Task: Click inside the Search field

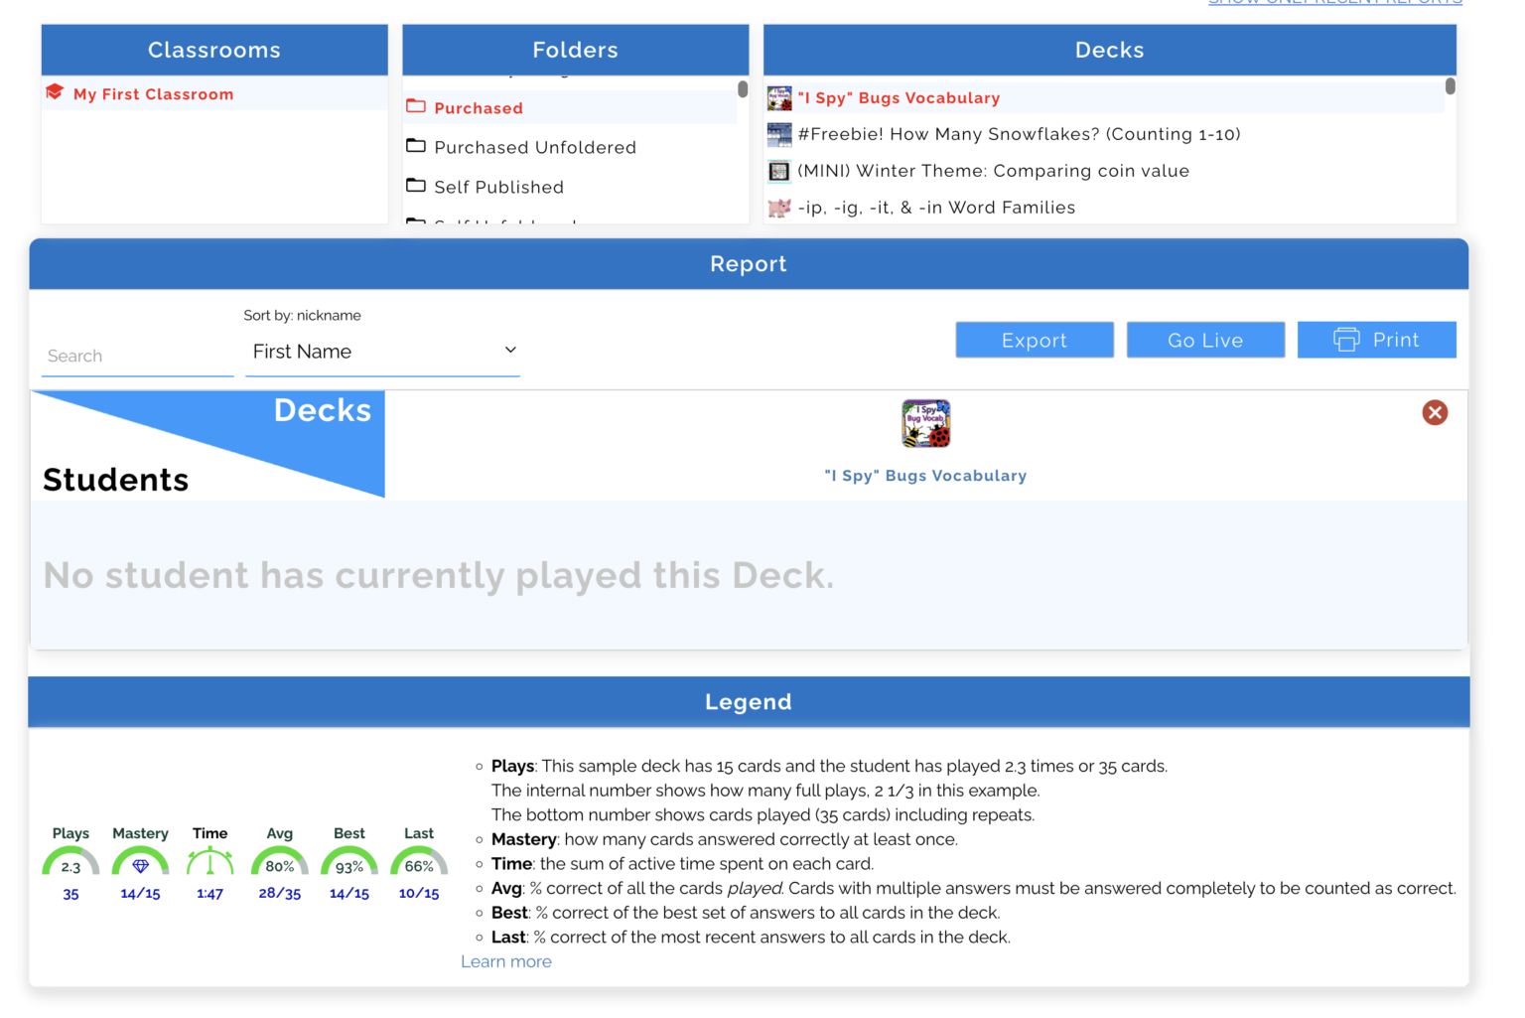Action: (137, 355)
